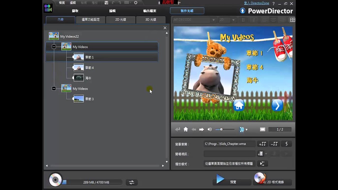Toggle the grid lines icon in text toolbar
This screenshot has height=190, width=338.
293,20
